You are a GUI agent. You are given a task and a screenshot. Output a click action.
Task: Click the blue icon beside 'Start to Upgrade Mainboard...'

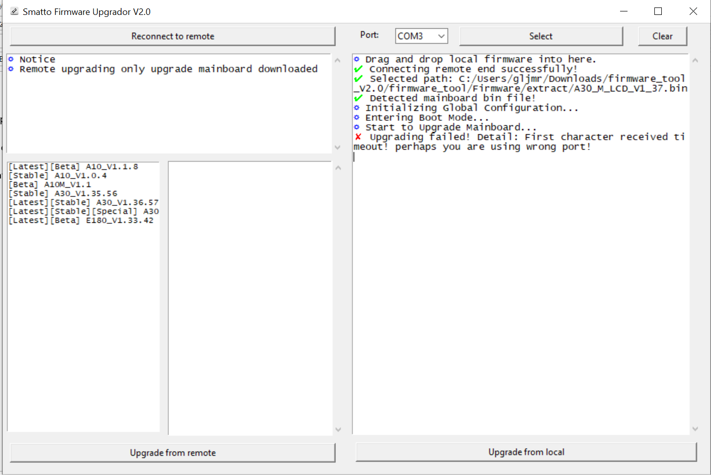[x=357, y=127]
